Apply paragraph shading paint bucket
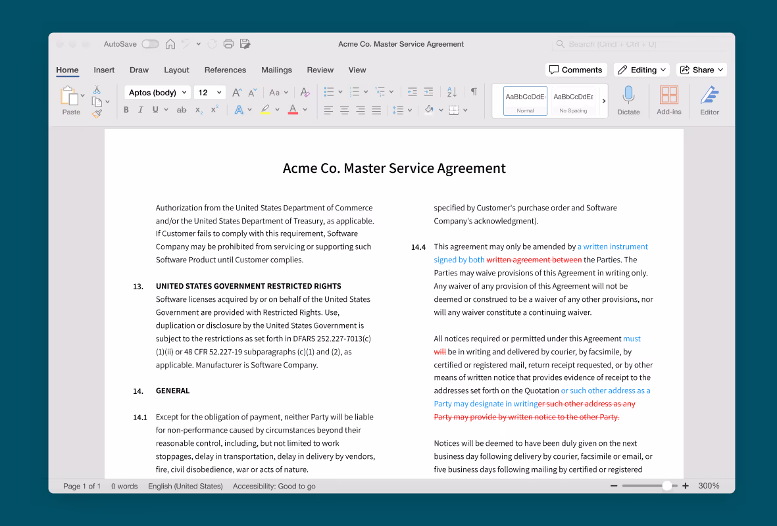Viewport: 777px width, 526px height. coord(429,110)
